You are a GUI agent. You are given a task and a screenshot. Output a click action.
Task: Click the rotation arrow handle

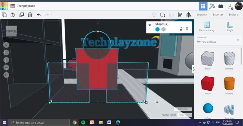[157, 102]
